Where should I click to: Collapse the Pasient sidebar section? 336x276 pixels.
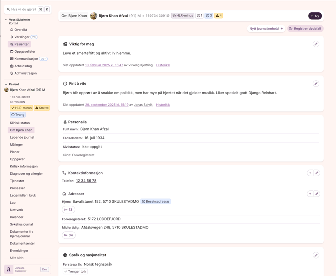pos(6,84)
